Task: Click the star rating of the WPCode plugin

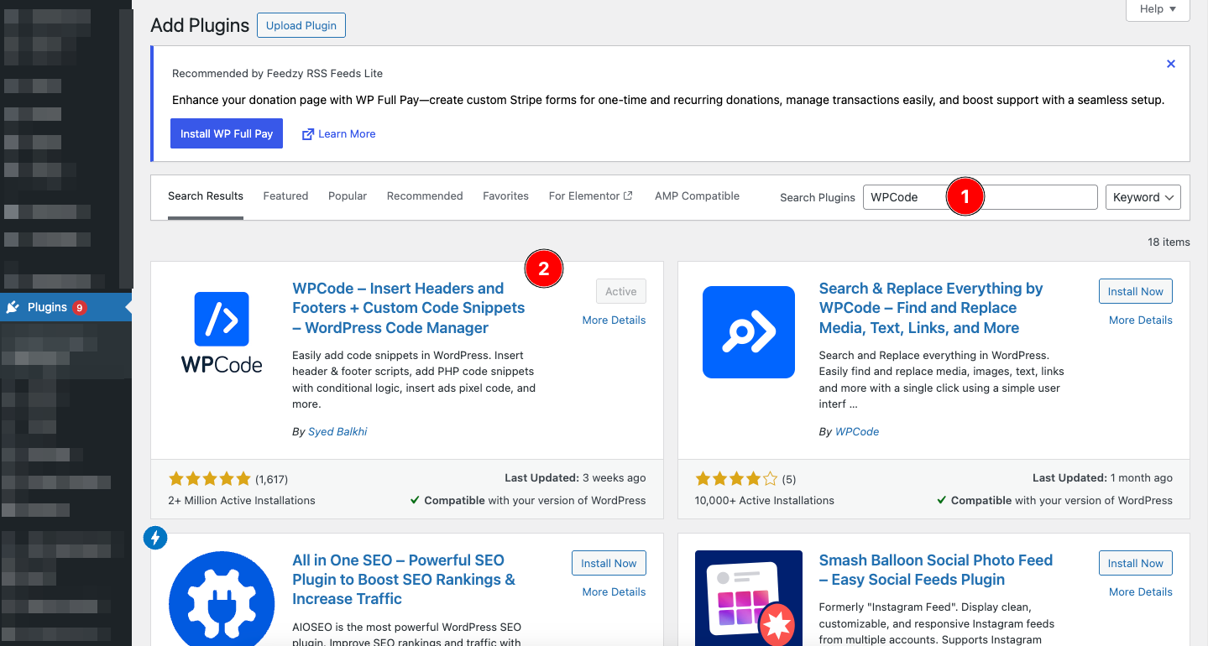Action: 210,479
